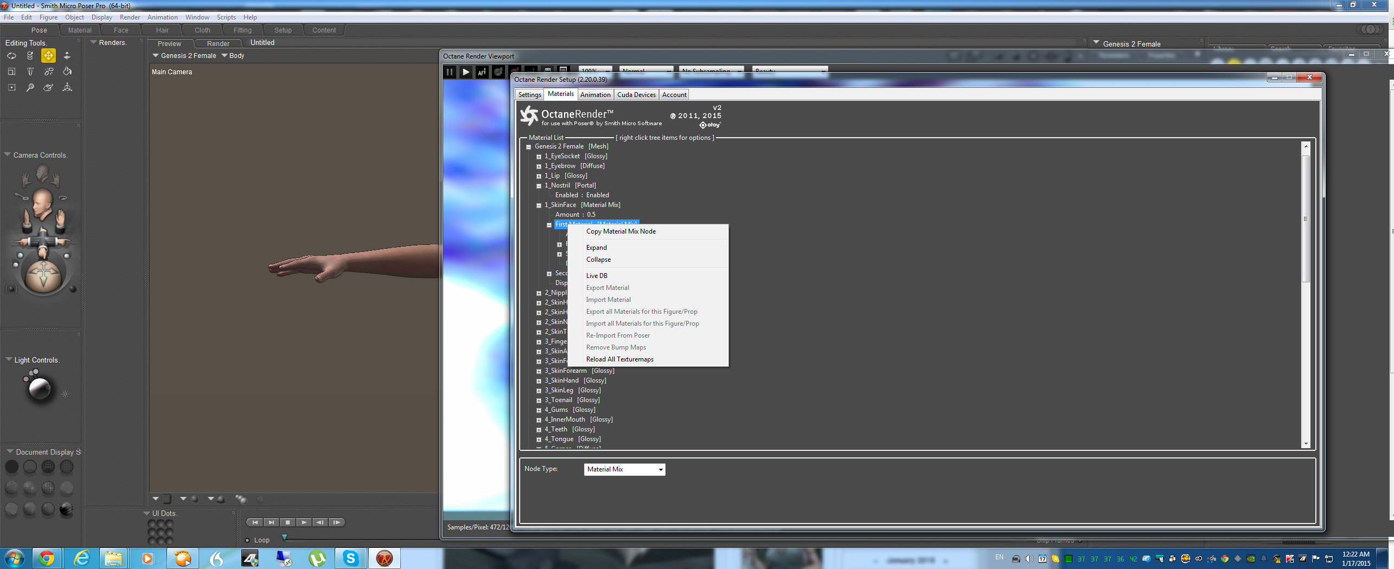1394x569 pixels.
Task: Click the camera trackball sphere
Action: click(x=43, y=276)
